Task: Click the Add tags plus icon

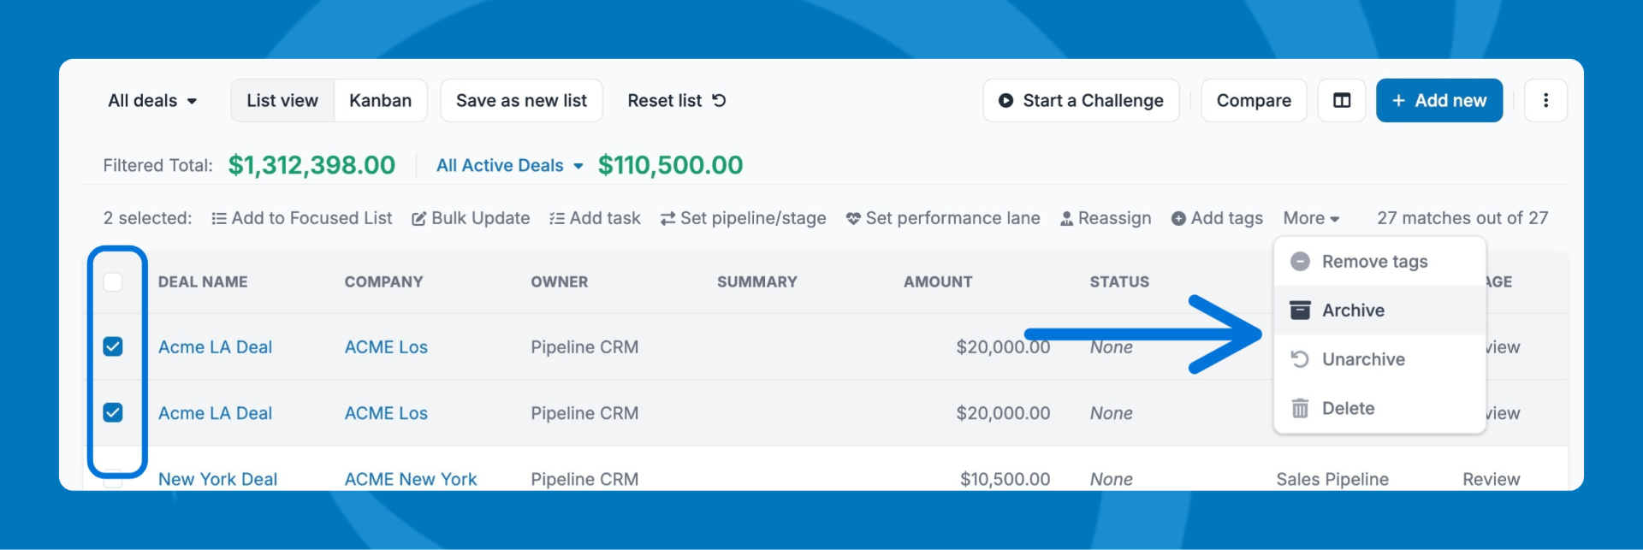Action: pos(1178,219)
